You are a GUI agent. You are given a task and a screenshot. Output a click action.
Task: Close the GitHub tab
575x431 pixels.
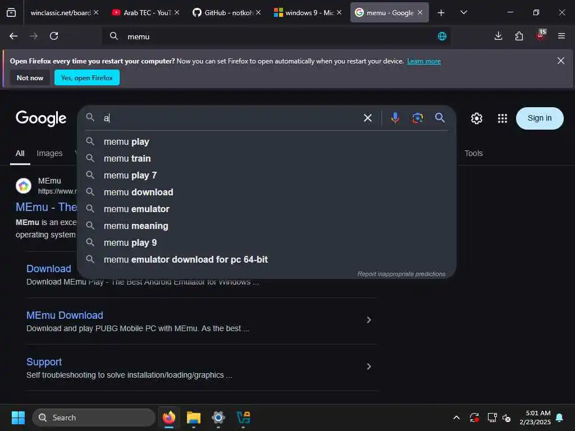pyautogui.click(x=258, y=13)
